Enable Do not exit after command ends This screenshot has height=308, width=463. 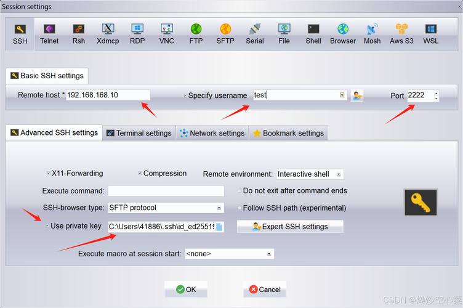coord(240,191)
